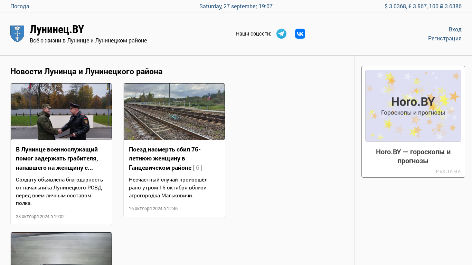This screenshot has height=265, width=472.
Task: Open Horo.BY гороскопы и прогнозы ad title
Action: point(413,156)
